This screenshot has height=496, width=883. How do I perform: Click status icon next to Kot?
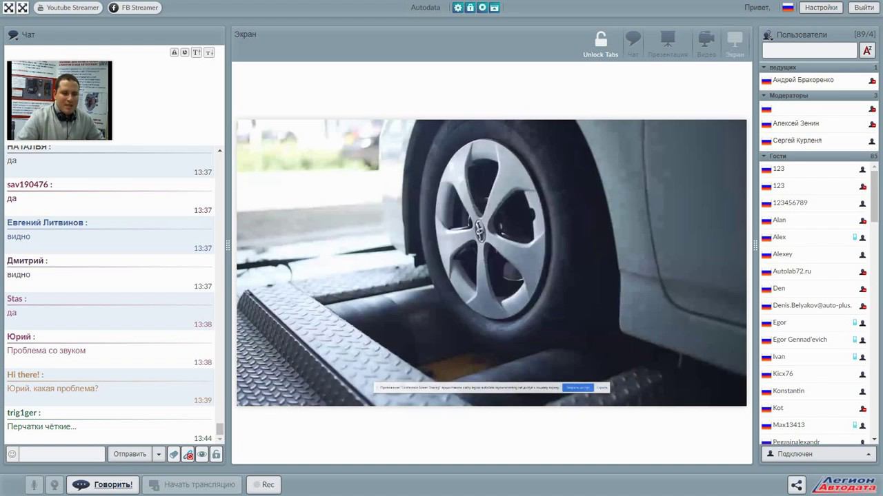point(862,409)
